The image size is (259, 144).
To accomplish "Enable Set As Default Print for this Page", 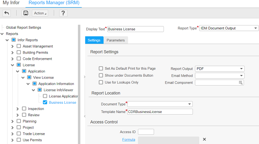I will click(x=101, y=68).
